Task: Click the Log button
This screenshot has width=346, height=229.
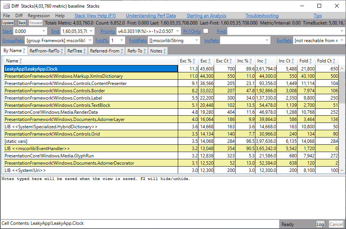Action: pyautogui.click(x=320, y=224)
